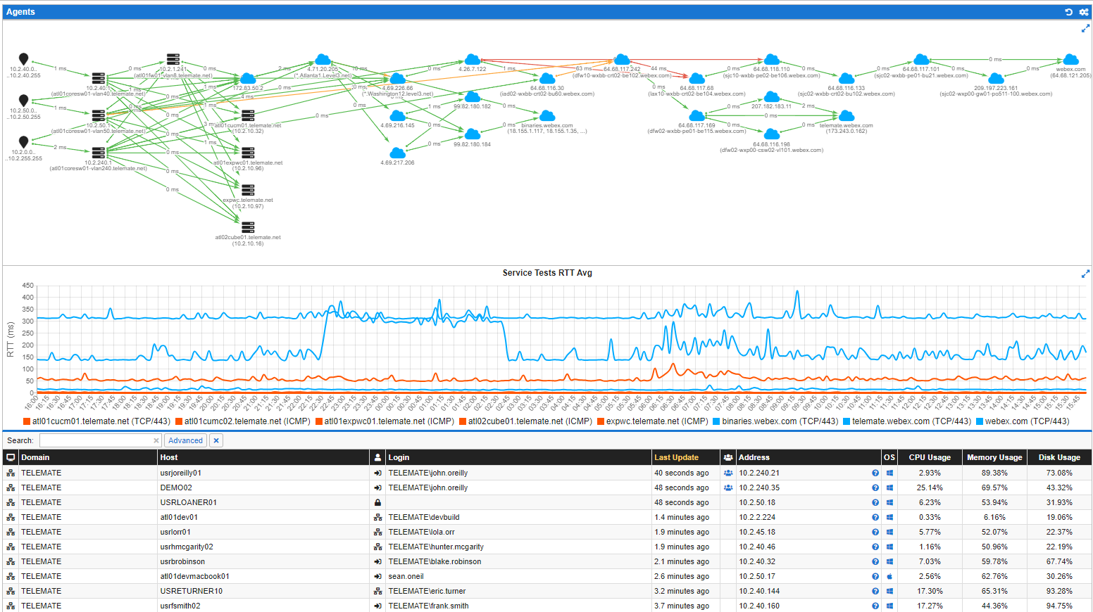The height and width of the screenshot is (612, 1093).
Task: Select the 10.2.40.0 subnet location pin
Action: [24, 59]
